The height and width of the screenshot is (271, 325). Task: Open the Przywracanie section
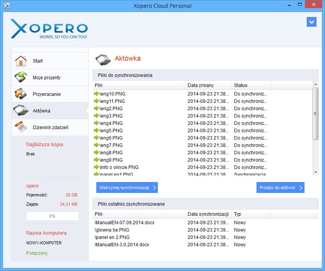point(50,94)
